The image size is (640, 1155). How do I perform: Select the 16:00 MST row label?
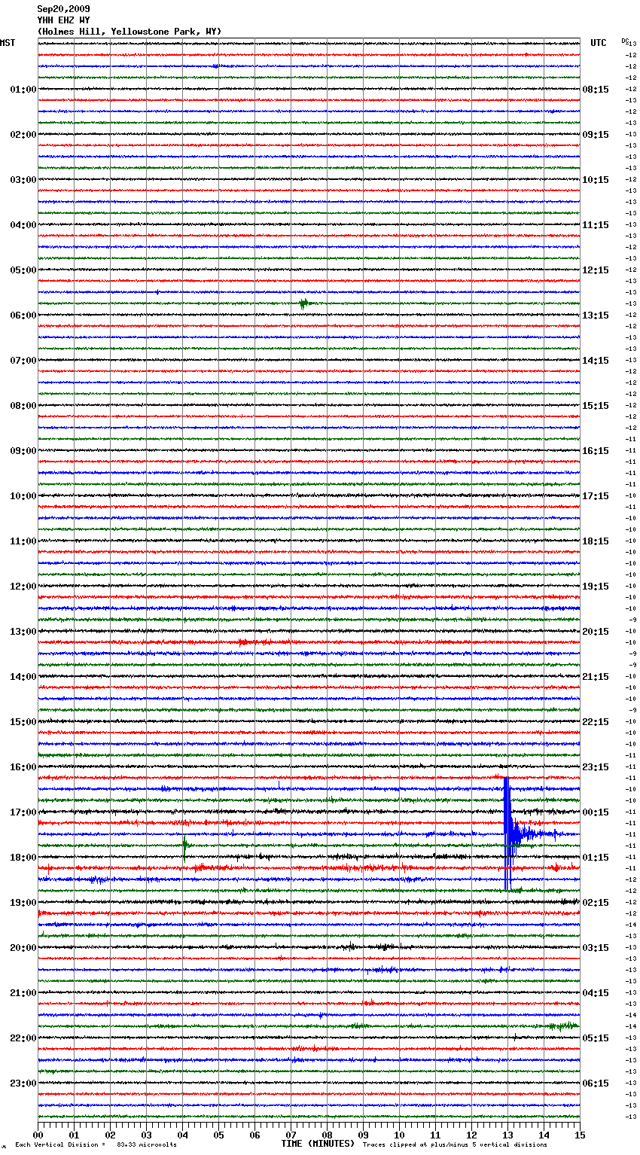[23, 767]
